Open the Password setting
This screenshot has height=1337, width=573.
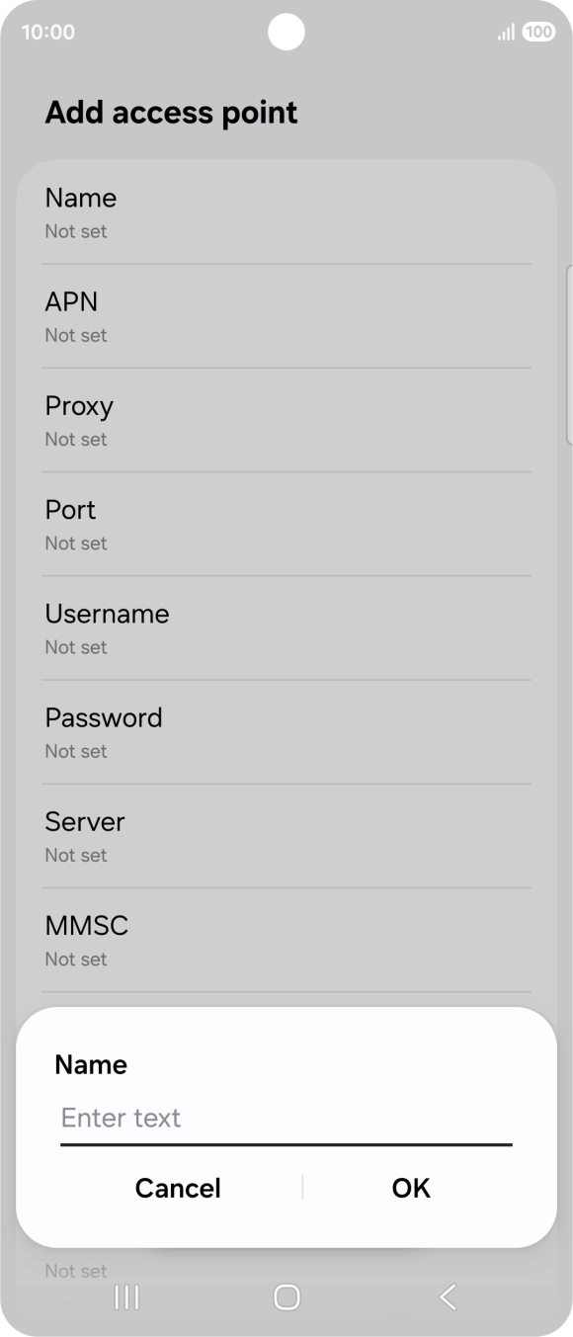tap(286, 732)
